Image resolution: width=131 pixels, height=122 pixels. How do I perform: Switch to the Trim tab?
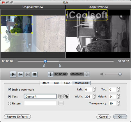click(56, 83)
